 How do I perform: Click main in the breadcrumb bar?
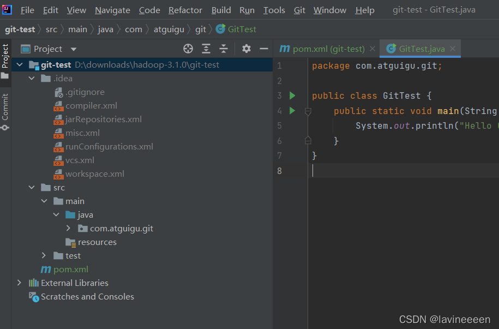point(77,29)
